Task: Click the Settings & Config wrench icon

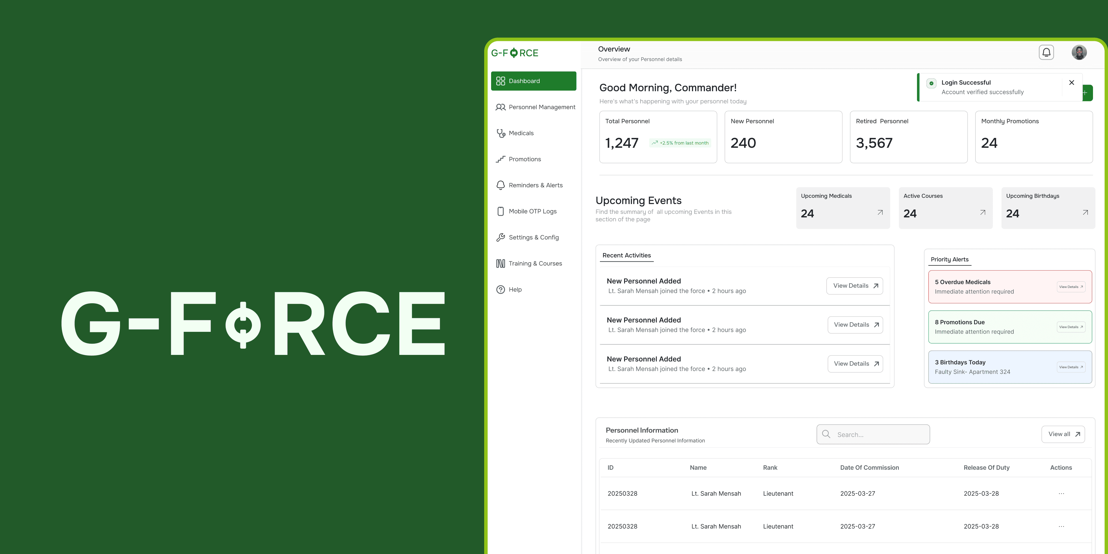Action: 501,237
